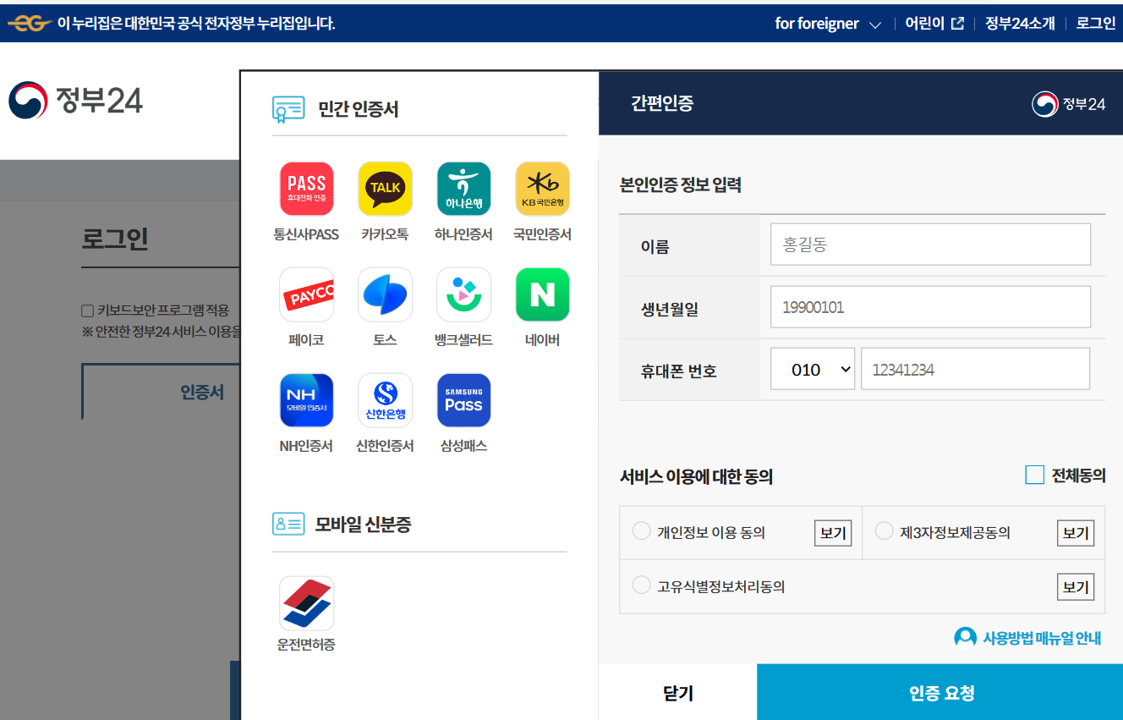The image size is (1123, 720).
Task: Click the e-government emblem in the top bar
Action: click(29, 24)
